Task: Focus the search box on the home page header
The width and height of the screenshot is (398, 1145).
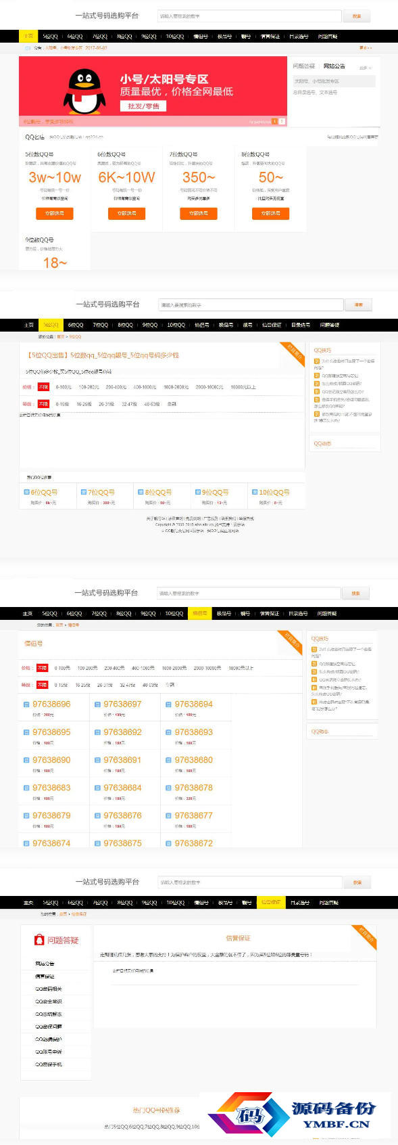Action: point(249,16)
